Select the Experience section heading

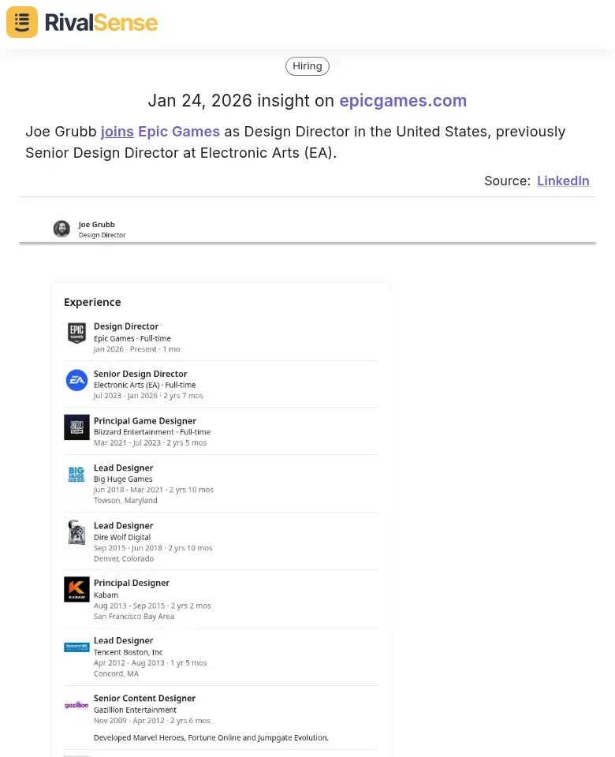92,302
